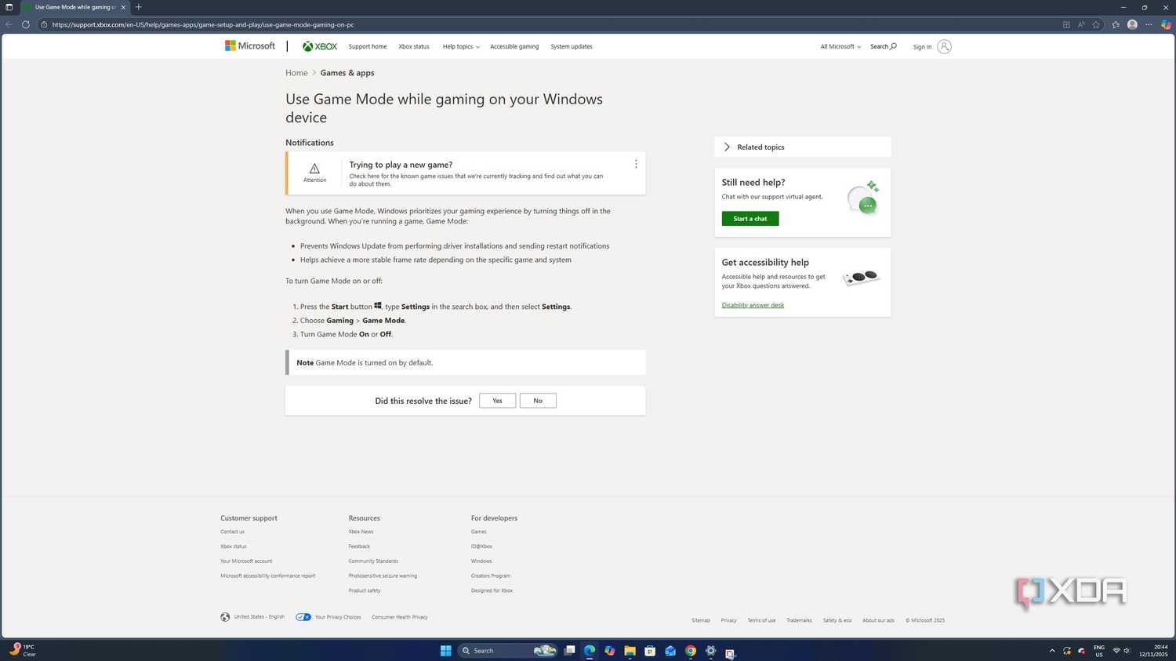Viewport: 1176px width, 661px height.
Task: Open a new browser tab
Action: [x=139, y=7]
